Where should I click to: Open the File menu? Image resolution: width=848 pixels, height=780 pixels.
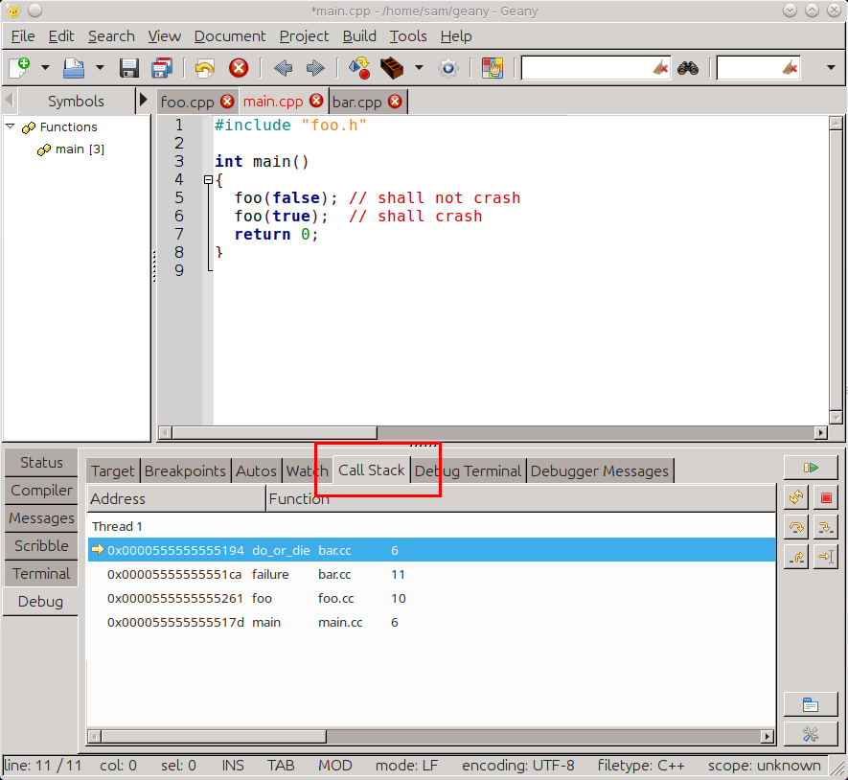[x=23, y=36]
